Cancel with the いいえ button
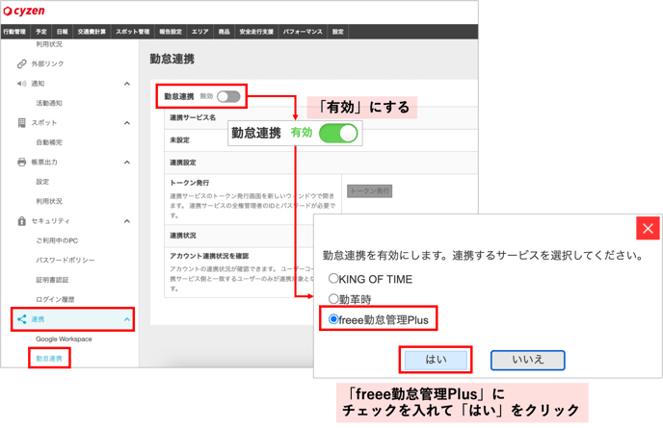Image resolution: width=663 pixels, height=428 pixels. [527, 360]
